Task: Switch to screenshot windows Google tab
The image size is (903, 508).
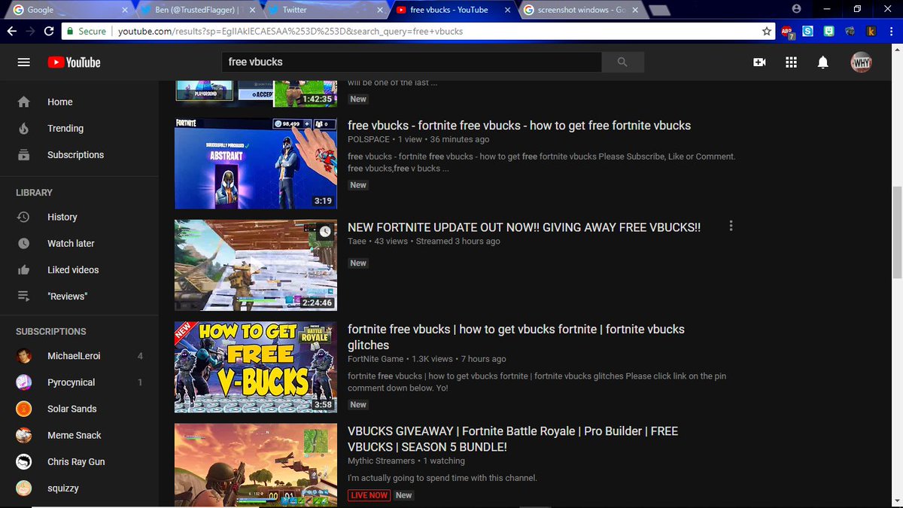Action: (579, 10)
